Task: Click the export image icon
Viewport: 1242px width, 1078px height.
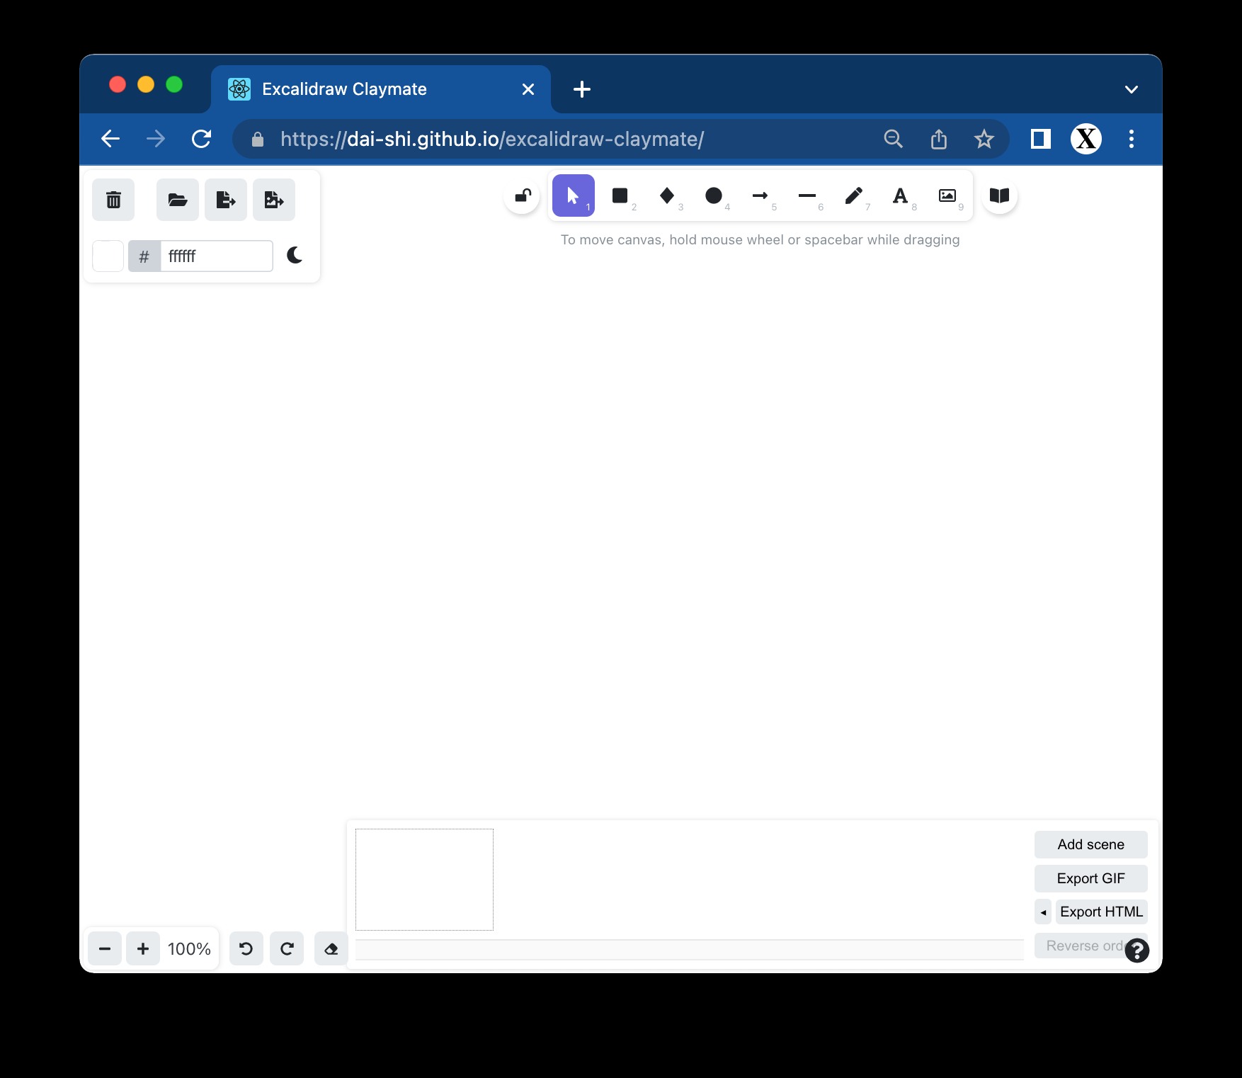Action: pyautogui.click(x=274, y=200)
